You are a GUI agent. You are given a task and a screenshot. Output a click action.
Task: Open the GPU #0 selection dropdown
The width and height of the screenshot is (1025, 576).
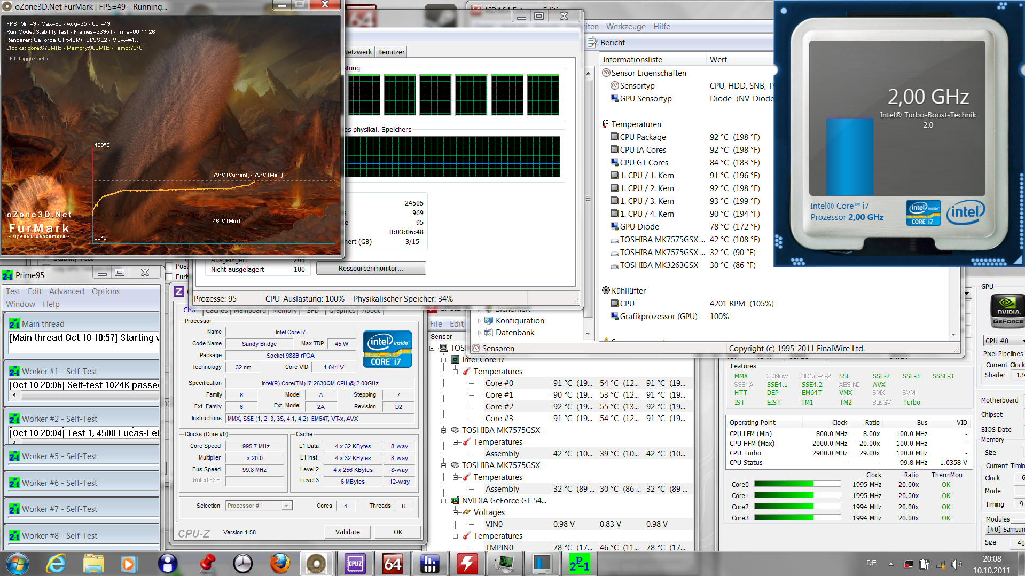tap(1004, 341)
